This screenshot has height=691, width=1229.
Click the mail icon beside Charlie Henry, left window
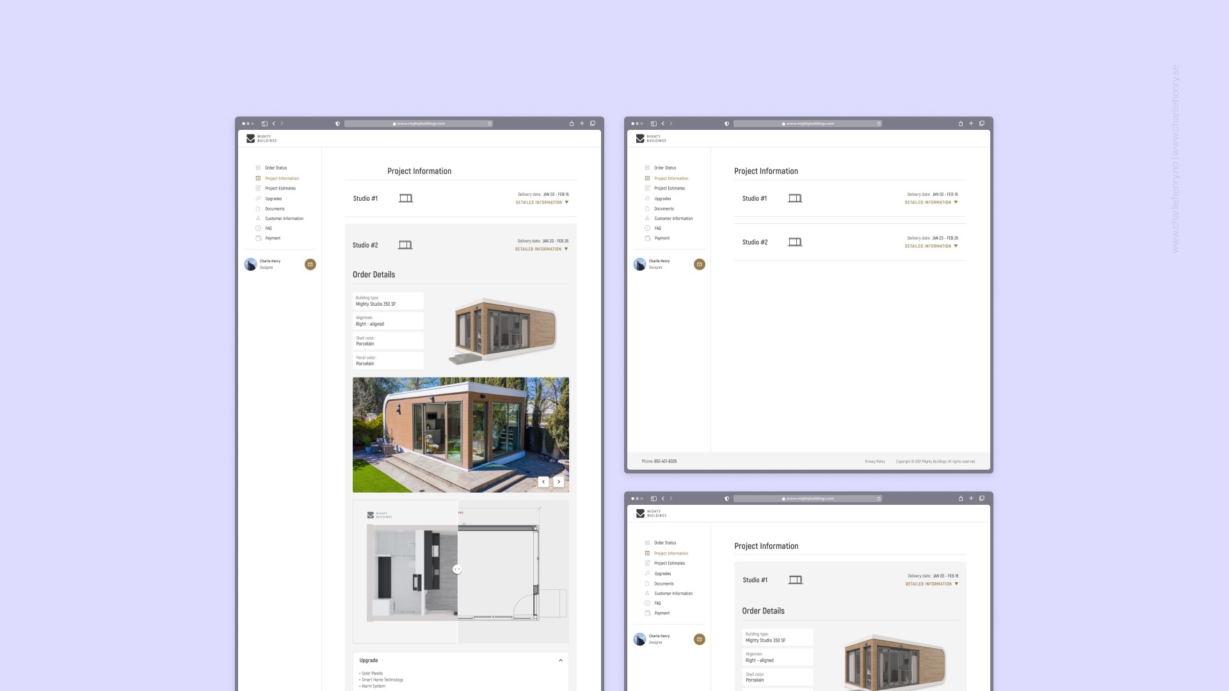coord(310,264)
